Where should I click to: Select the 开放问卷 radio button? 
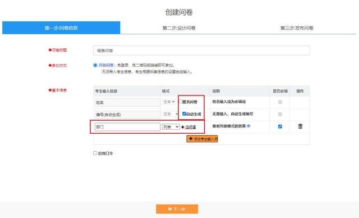(95, 65)
